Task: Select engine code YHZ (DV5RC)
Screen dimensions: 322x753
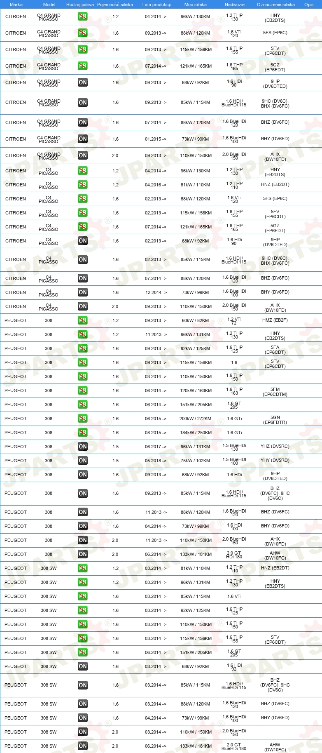Action: pos(275,447)
